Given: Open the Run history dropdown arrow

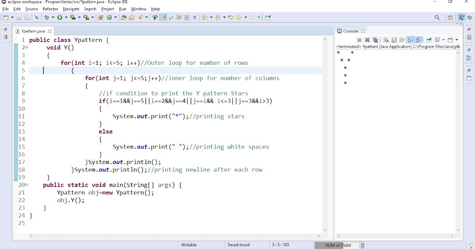Looking at the screenshot, I should pyautogui.click(x=66, y=17).
